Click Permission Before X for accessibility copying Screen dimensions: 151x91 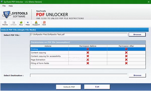(88, 56)
